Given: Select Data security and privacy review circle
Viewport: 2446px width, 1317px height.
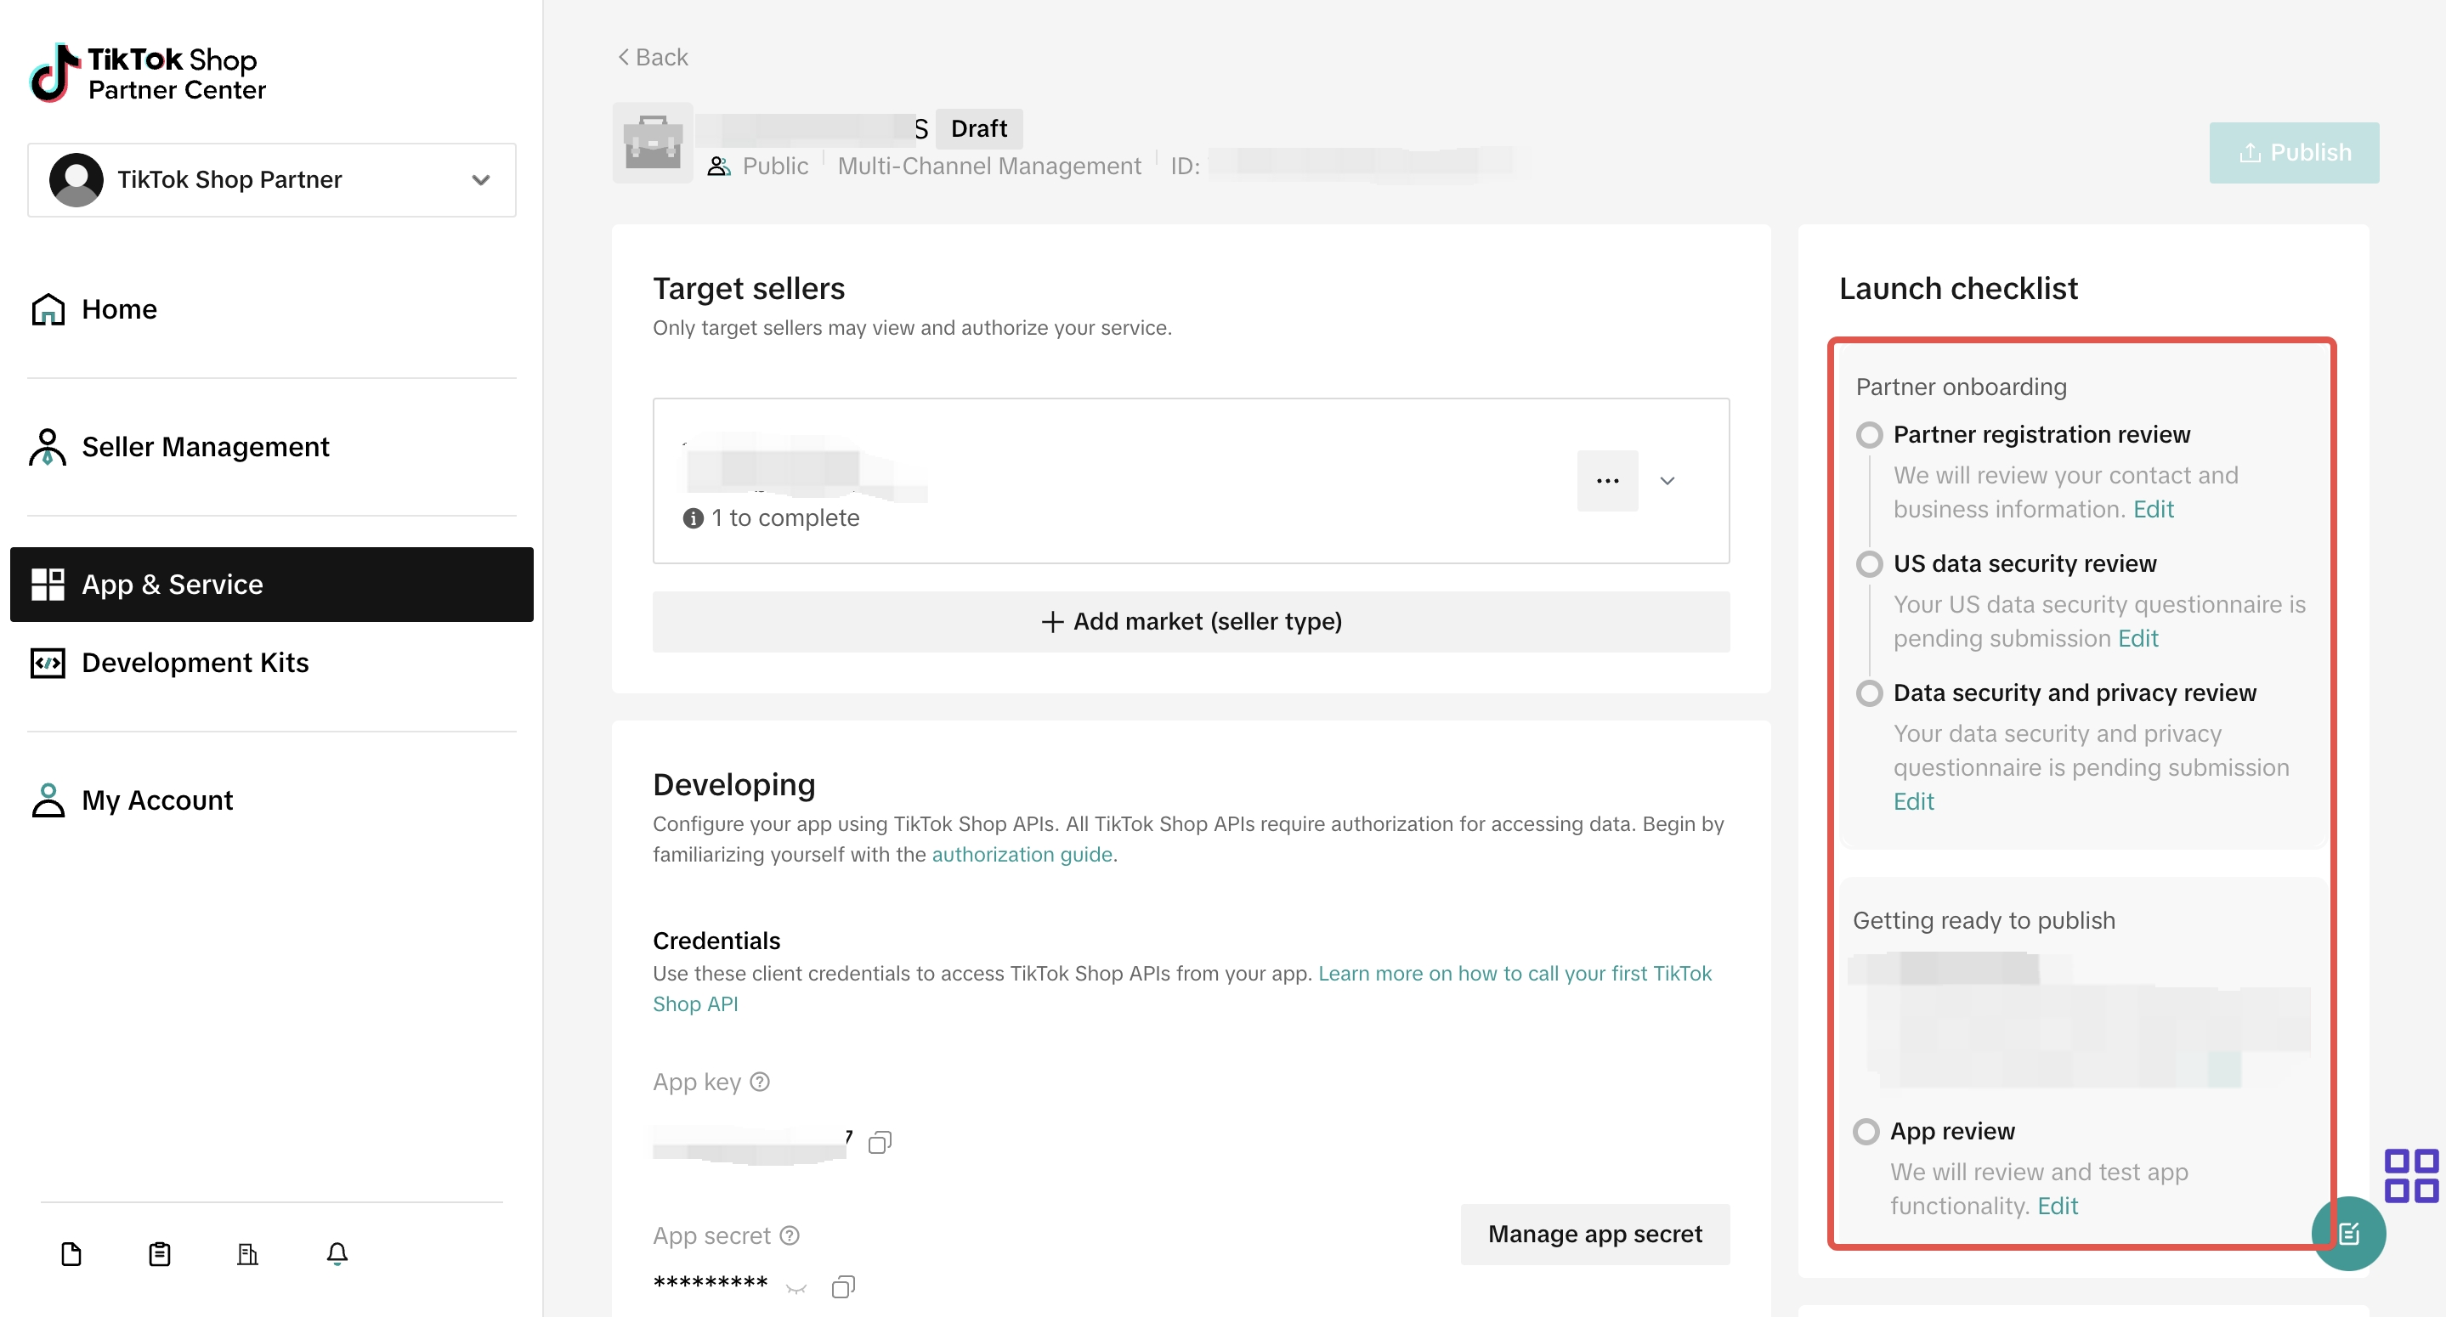Looking at the screenshot, I should pos(1869,693).
